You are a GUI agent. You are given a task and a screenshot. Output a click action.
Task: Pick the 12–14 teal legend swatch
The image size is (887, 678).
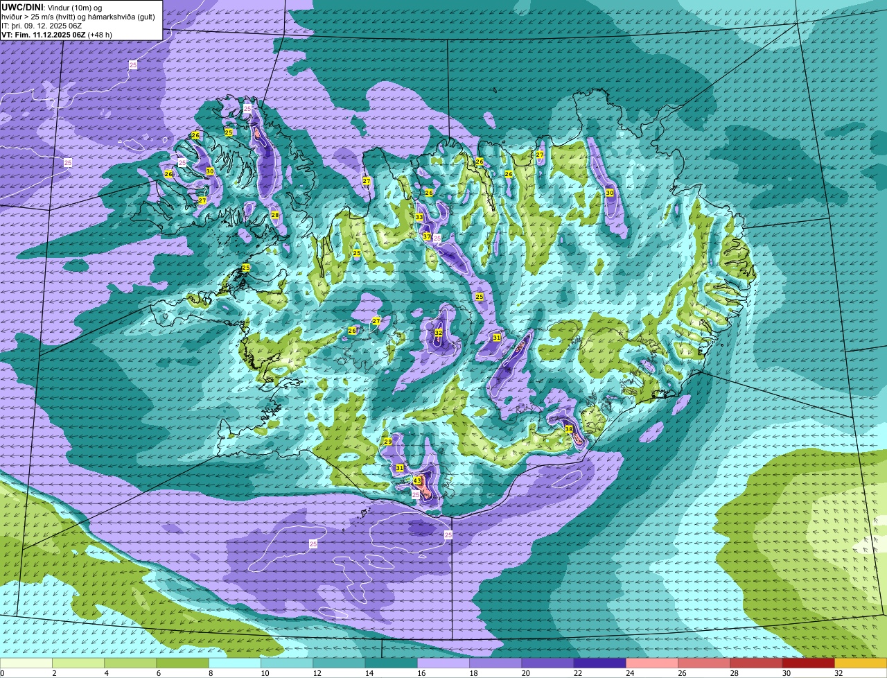(339, 663)
